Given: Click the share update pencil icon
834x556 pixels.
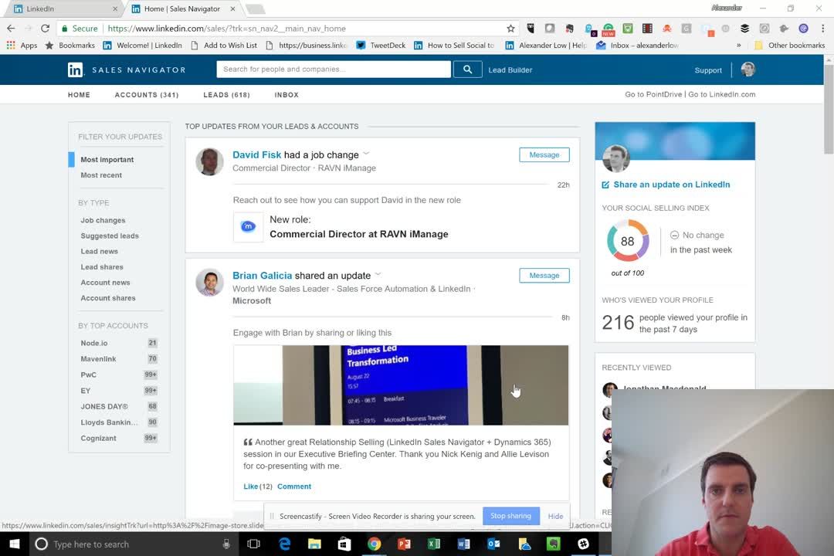Looking at the screenshot, I should [x=605, y=185].
